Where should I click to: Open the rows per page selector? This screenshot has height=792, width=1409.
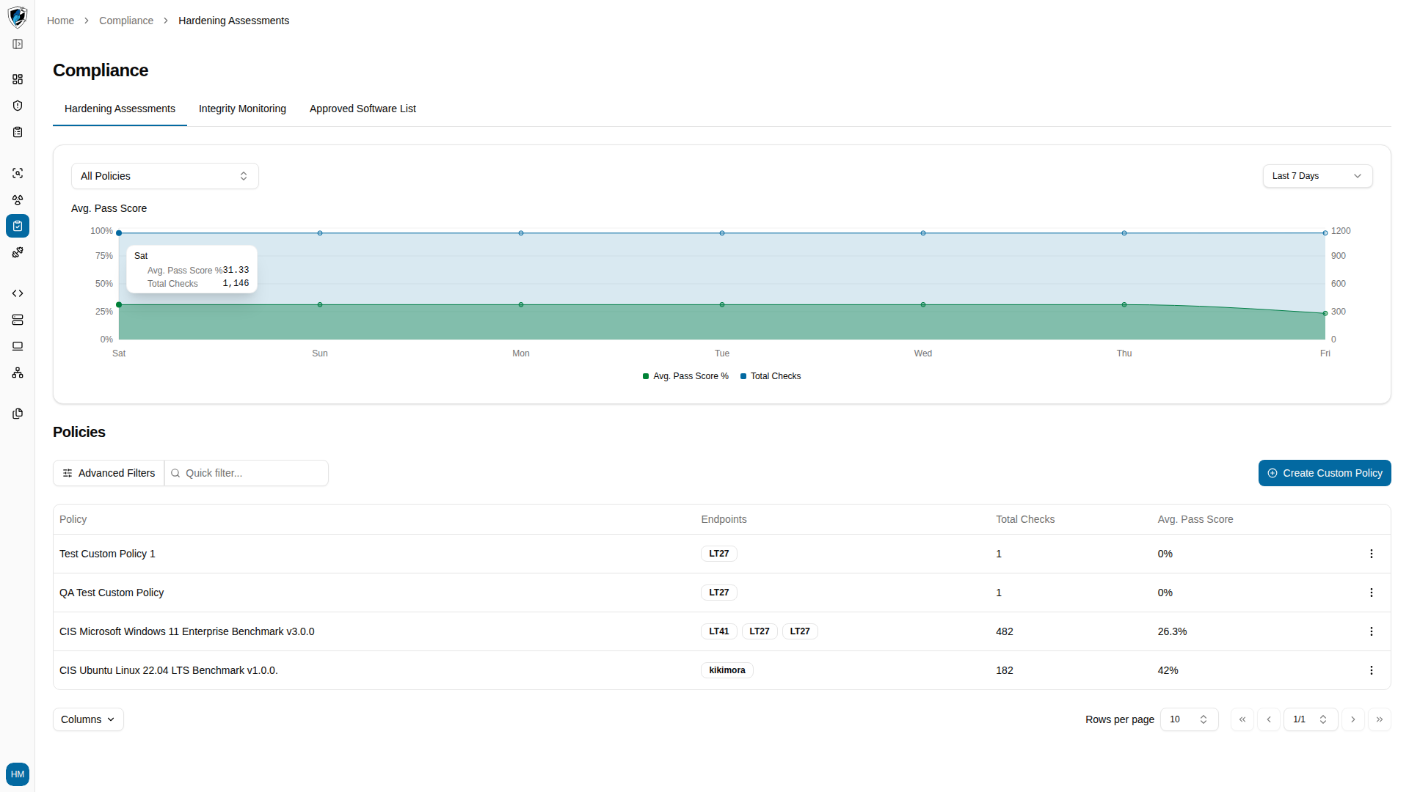point(1189,719)
